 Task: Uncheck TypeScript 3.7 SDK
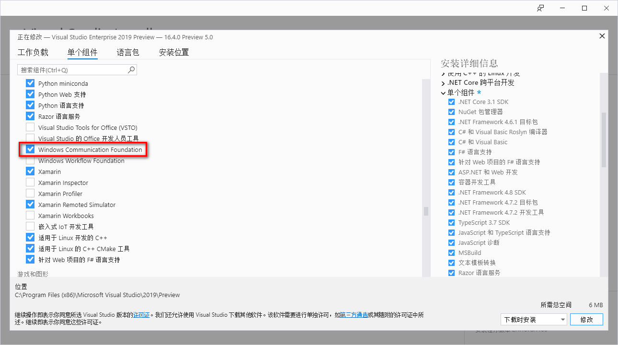click(x=451, y=223)
